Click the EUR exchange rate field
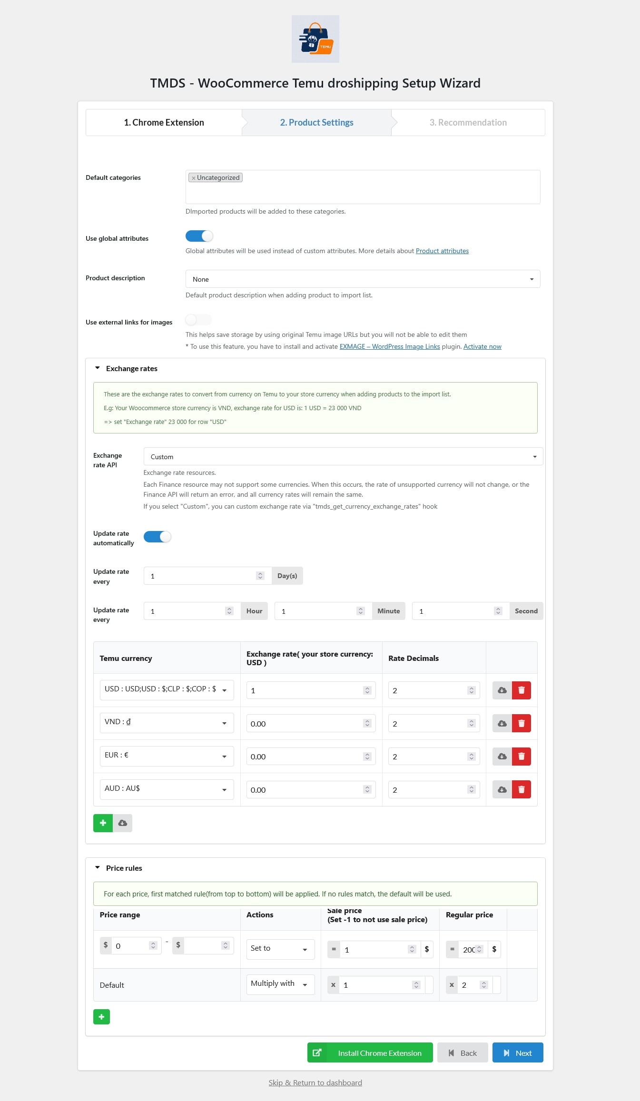The height and width of the screenshot is (1101, 640). 311,757
